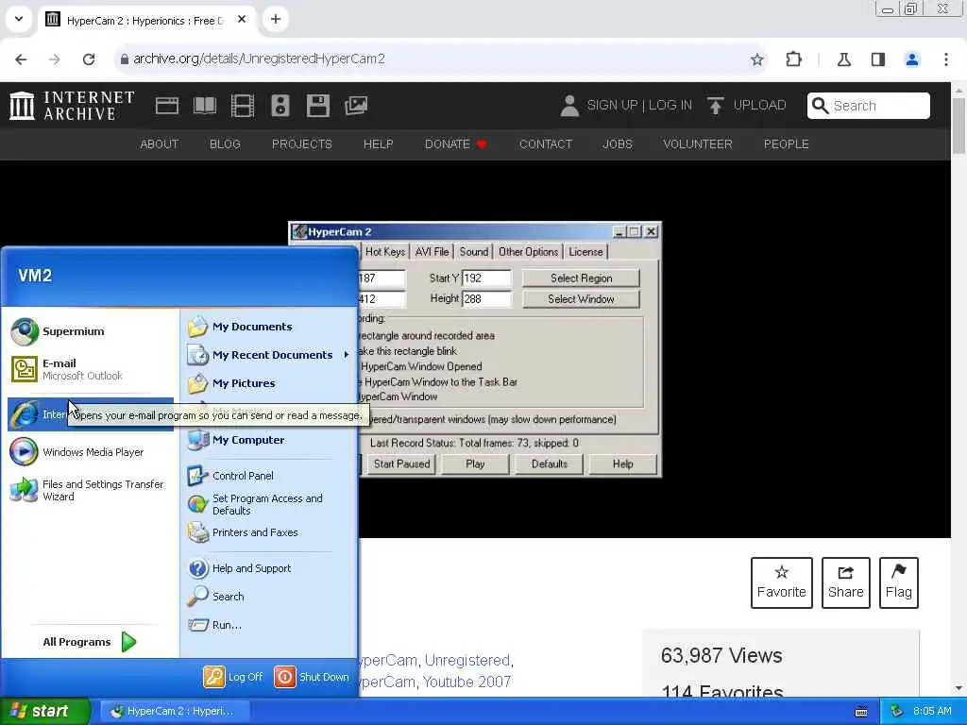Open the tab search dropdown arrow

point(19,19)
